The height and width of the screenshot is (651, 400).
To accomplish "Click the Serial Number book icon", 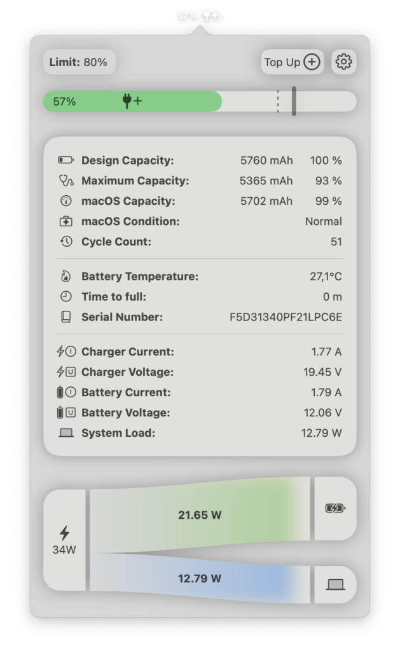I will [66, 317].
